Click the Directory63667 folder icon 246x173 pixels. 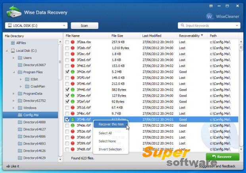(x=20, y=65)
